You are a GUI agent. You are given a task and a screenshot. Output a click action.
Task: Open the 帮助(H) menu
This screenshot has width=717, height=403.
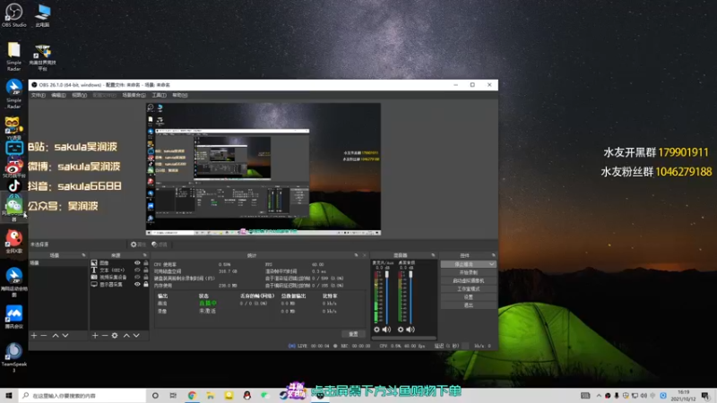pyautogui.click(x=180, y=95)
